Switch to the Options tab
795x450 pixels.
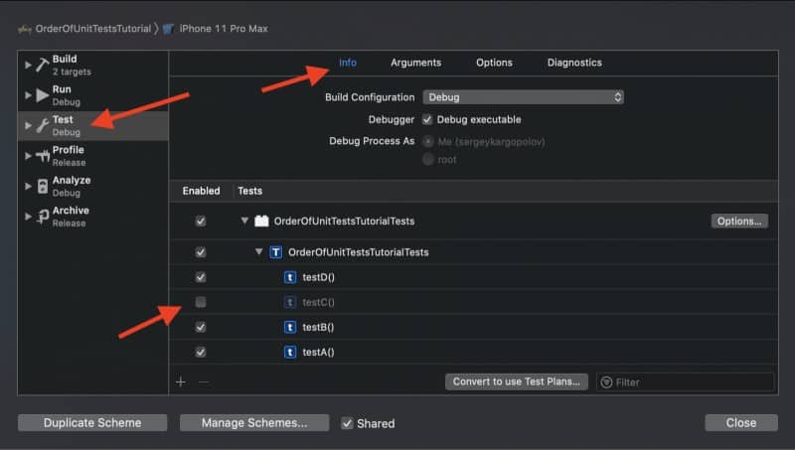click(x=494, y=63)
